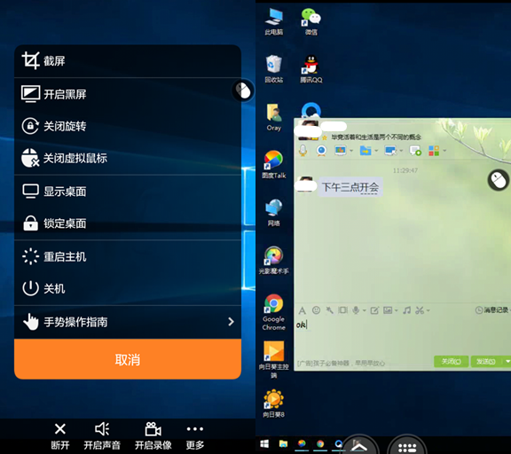511x454 pixels.
Task: Click the green 关闭(C) chat button
Action: 451,361
